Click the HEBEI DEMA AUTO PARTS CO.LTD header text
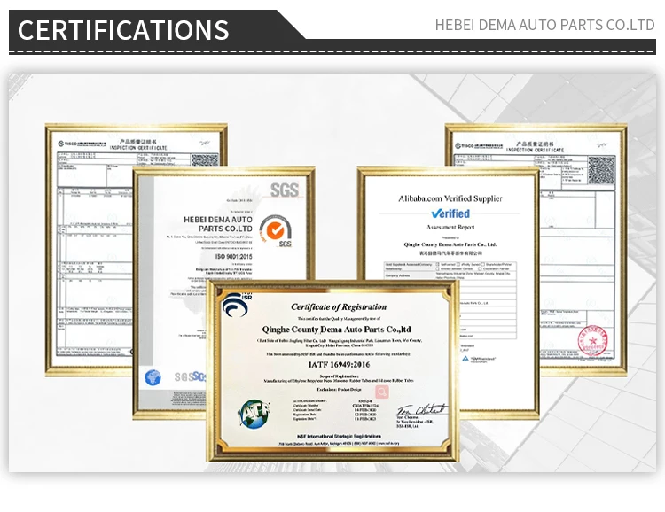 [544, 25]
